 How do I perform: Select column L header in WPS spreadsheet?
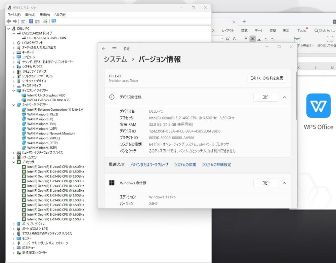(x=316, y=68)
